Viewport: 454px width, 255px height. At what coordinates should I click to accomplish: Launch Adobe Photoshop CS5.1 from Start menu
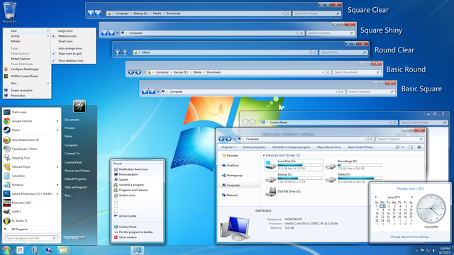coord(31,193)
